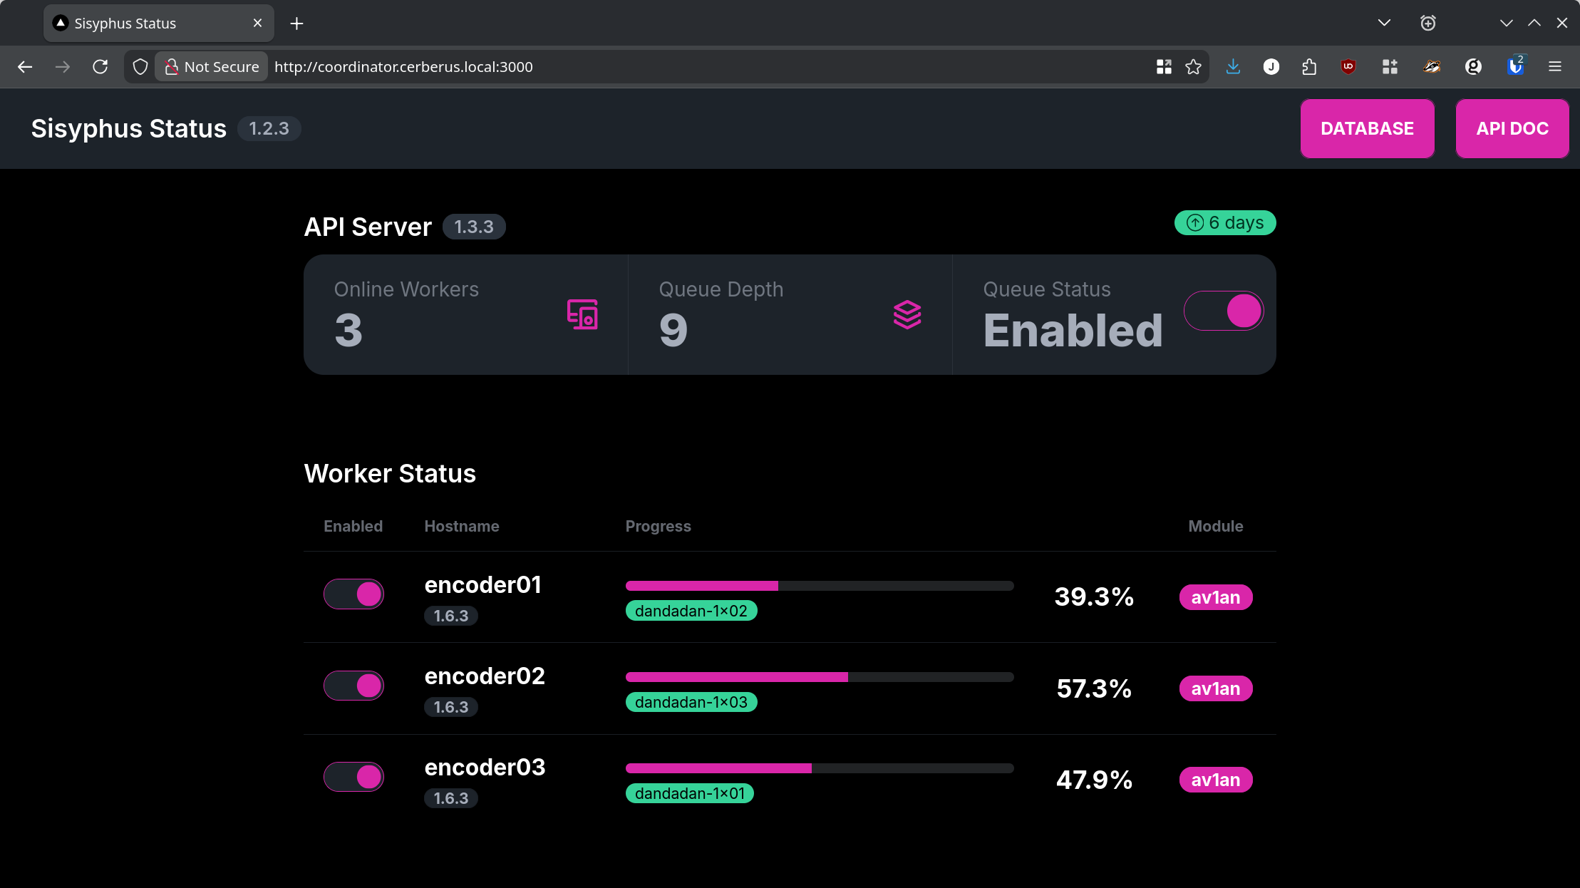Click the tracking protection shield icon

tap(140, 67)
